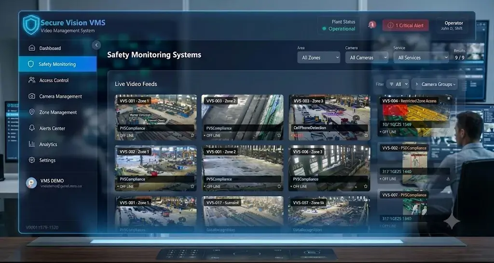This screenshot has width=494, height=263.
Task: Click the Dashboard icon in sidebar
Action: (x=32, y=48)
